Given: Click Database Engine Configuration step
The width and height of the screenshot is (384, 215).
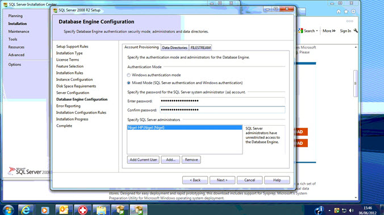Looking at the screenshot, I should 82,100.
